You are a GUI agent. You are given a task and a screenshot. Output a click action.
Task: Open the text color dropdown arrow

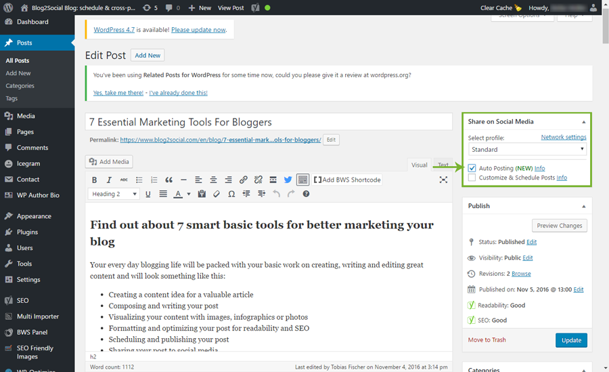[189, 194]
